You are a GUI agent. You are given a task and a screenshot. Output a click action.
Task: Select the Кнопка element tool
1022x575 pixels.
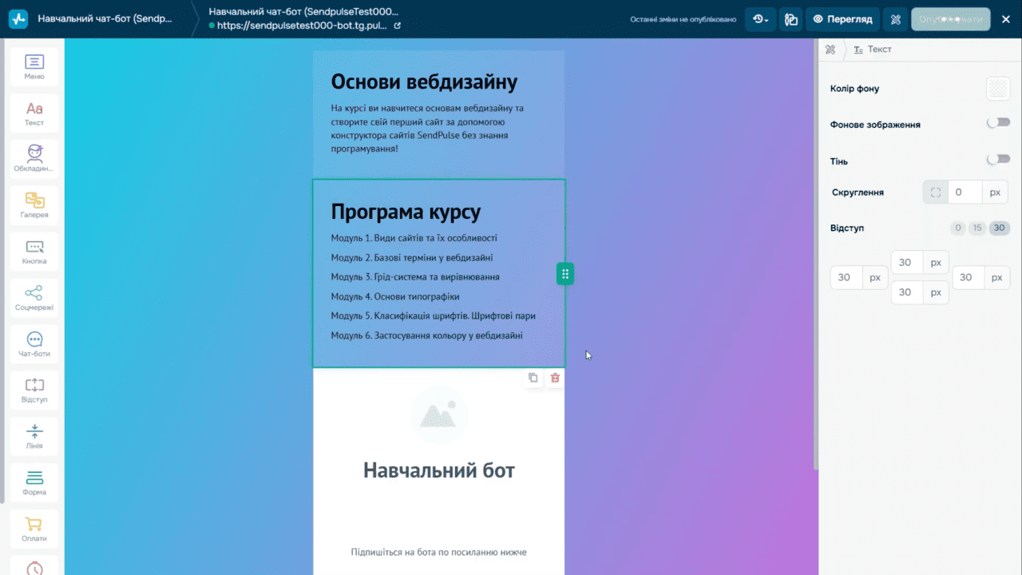(34, 251)
